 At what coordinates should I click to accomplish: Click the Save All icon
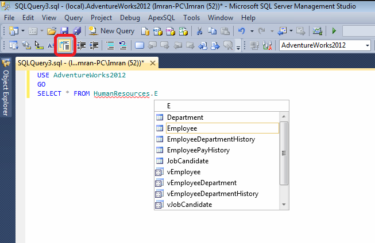click(76, 31)
